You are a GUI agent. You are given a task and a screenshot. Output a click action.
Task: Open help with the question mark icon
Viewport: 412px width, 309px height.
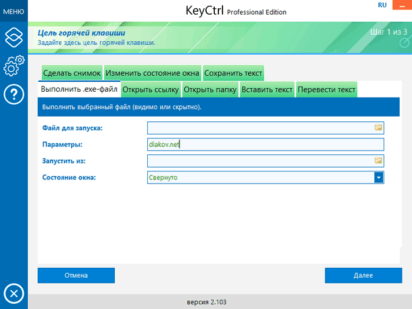point(14,94)
